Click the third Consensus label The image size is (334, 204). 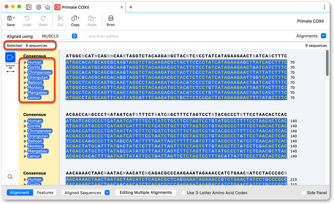[34, 173]
